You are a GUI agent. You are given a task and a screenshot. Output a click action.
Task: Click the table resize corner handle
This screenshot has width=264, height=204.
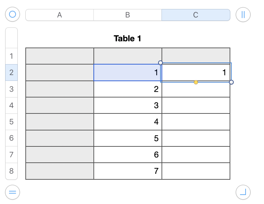[x=243, y=192]
